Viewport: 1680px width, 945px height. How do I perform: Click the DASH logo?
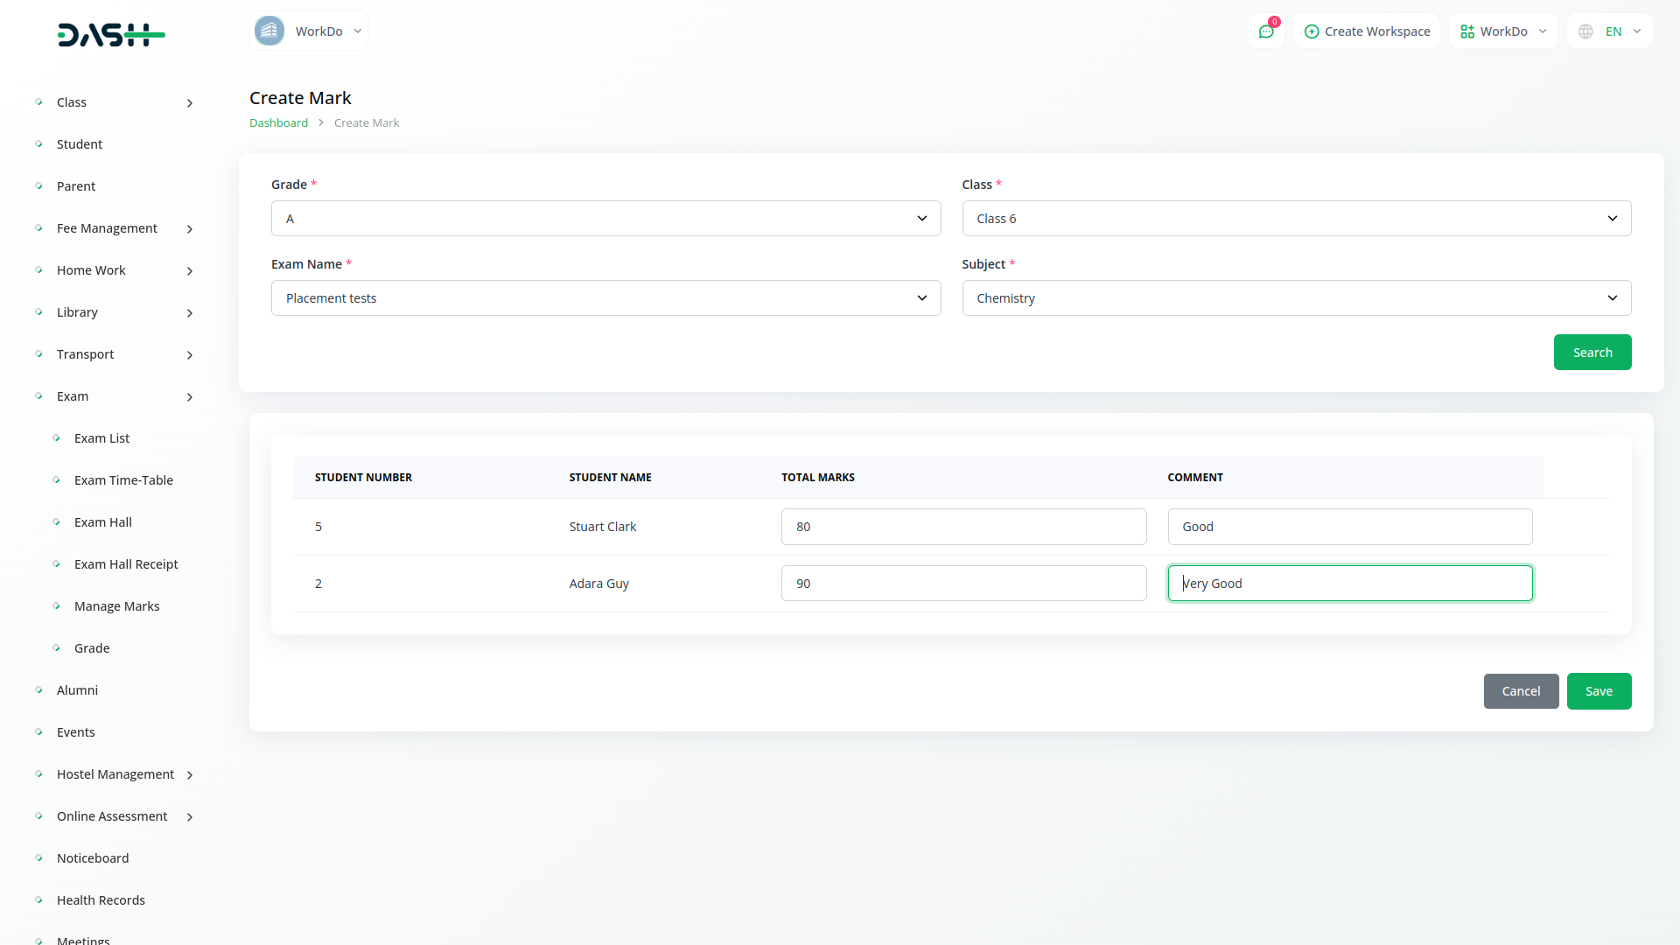click(x=111, y=35)
